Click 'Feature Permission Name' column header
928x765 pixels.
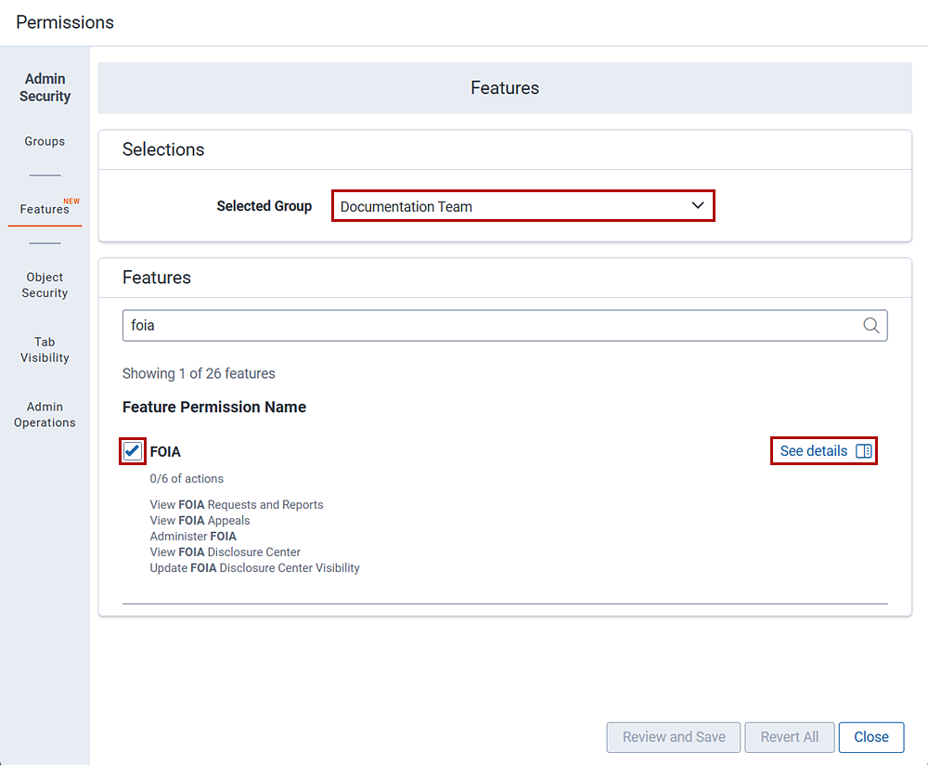click(x=214, y=407)
